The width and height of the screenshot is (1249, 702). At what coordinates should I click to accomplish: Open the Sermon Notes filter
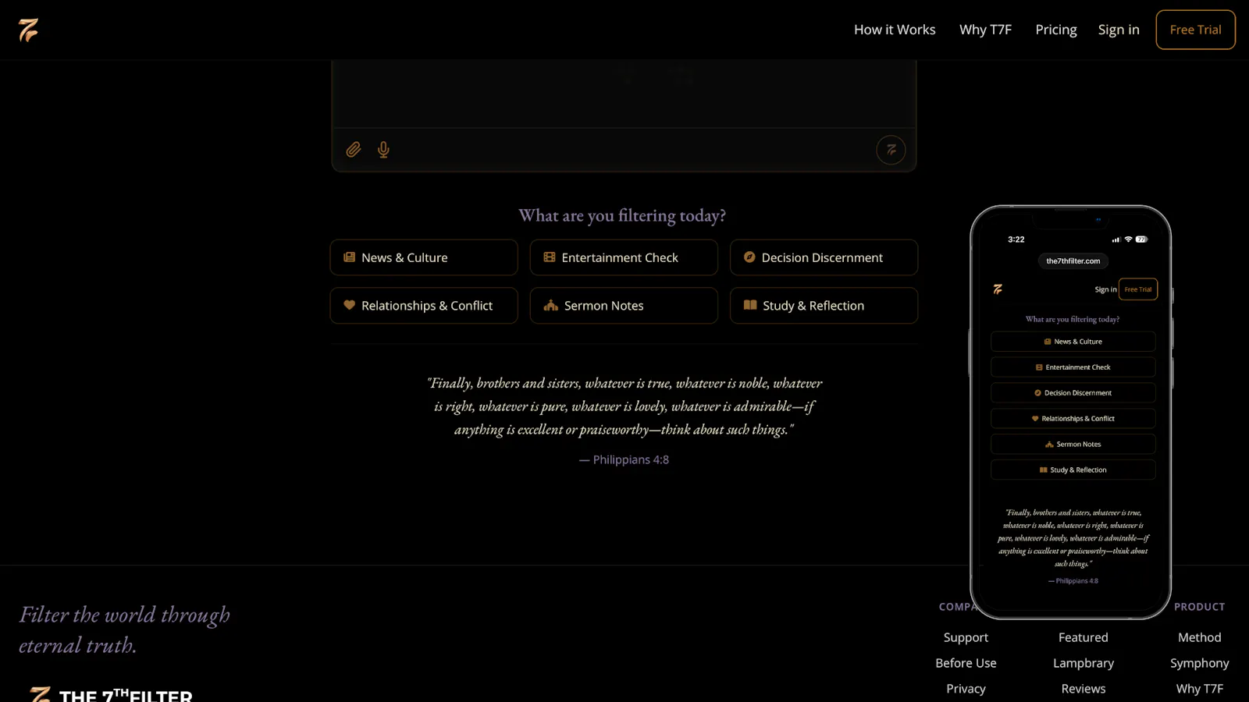click(624, 306)
